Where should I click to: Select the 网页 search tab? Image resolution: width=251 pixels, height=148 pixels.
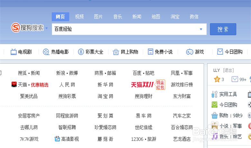pos(60,17)
